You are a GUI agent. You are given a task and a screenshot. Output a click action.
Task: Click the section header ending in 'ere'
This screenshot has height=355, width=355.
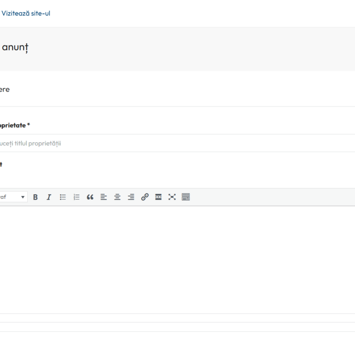point(5,90)
